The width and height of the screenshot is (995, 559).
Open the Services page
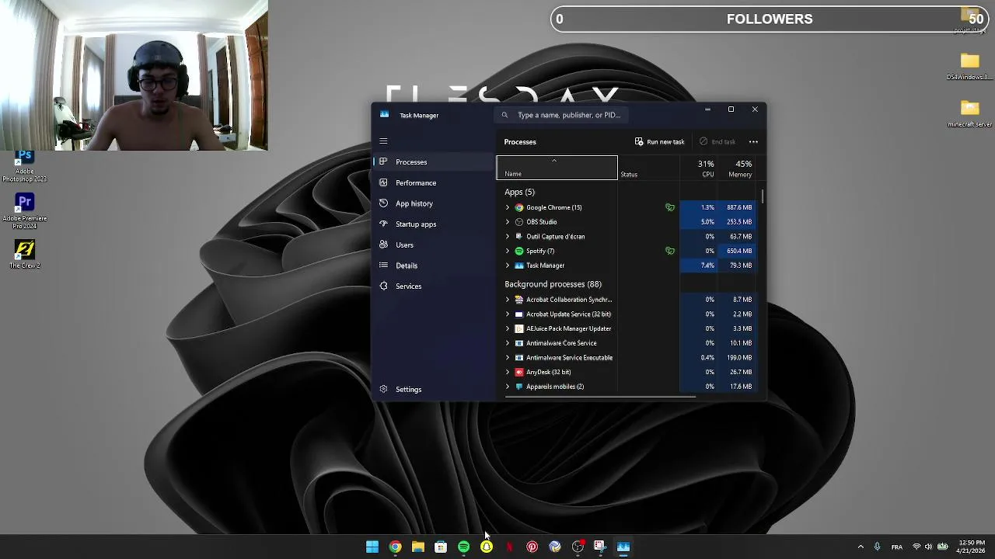[435, 286]
